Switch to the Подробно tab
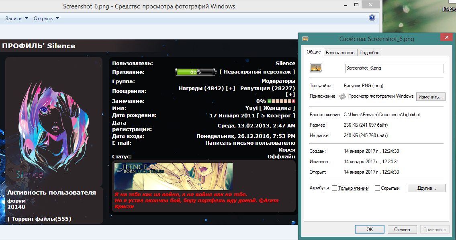Screen dimensions: 456x240 point(369,53)
